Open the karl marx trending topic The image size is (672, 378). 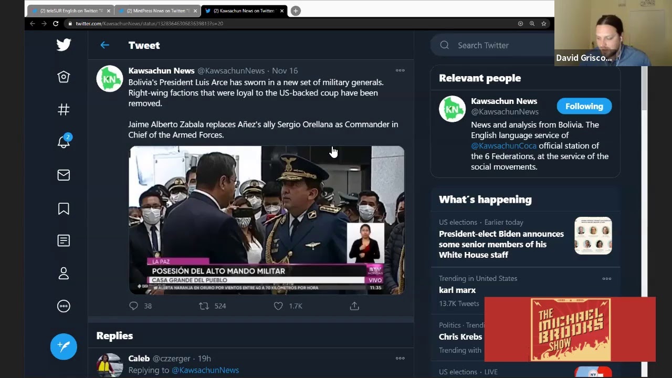(x=457, y=290)
